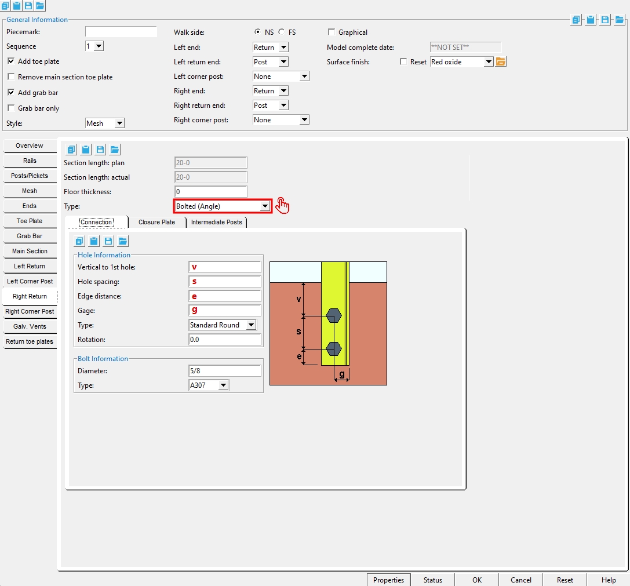The image size is (630, 586).
Task: Save the General Information section to a form
Action: point(605,20)
